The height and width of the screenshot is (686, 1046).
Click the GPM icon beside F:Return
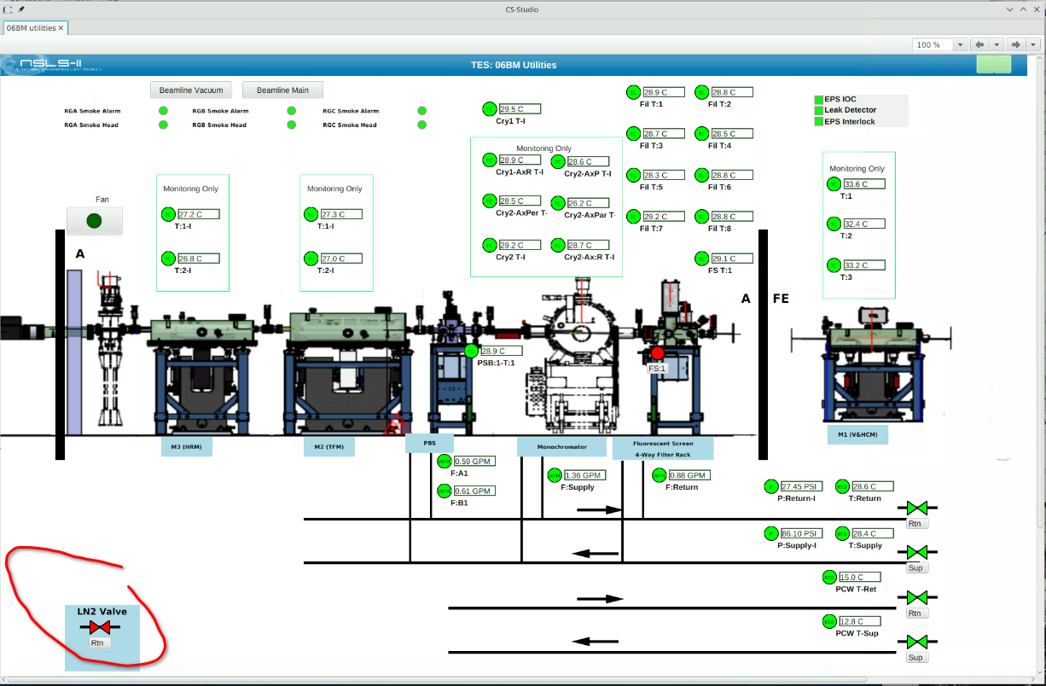[659, 475]
